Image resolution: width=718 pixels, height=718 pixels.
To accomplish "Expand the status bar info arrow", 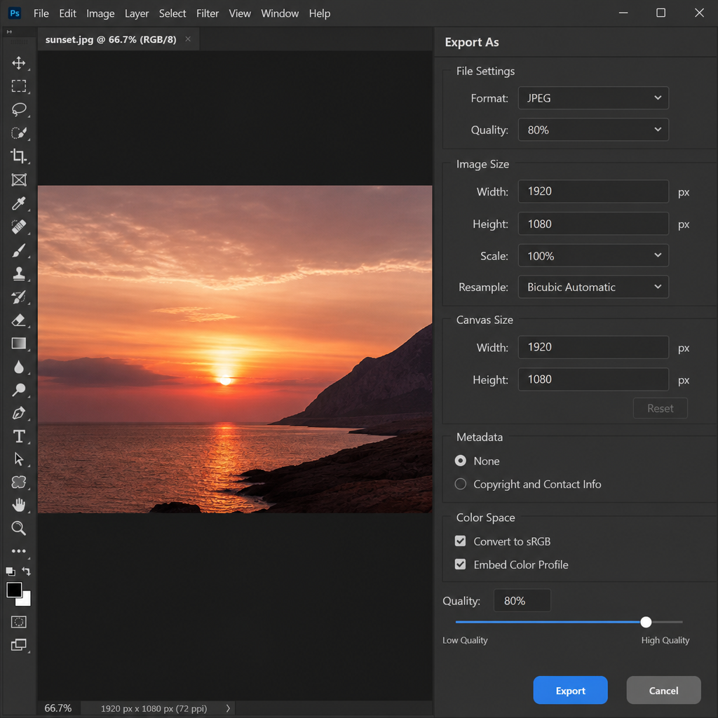I will [x=228, y=708].
